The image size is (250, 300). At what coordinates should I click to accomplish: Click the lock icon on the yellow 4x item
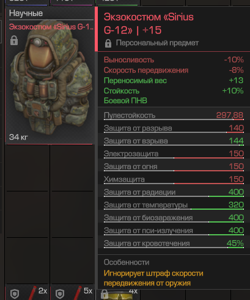pos(105,294)
